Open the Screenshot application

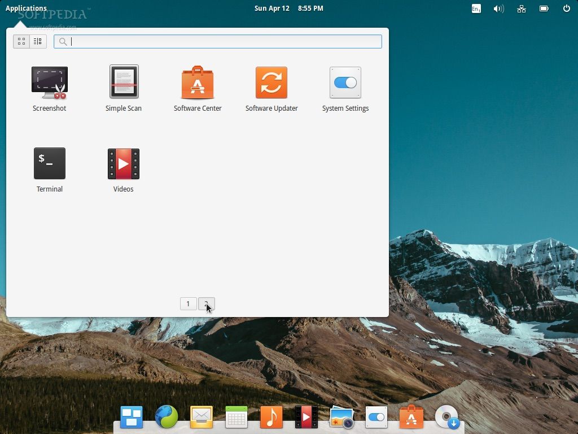click(x=50, y=83)
